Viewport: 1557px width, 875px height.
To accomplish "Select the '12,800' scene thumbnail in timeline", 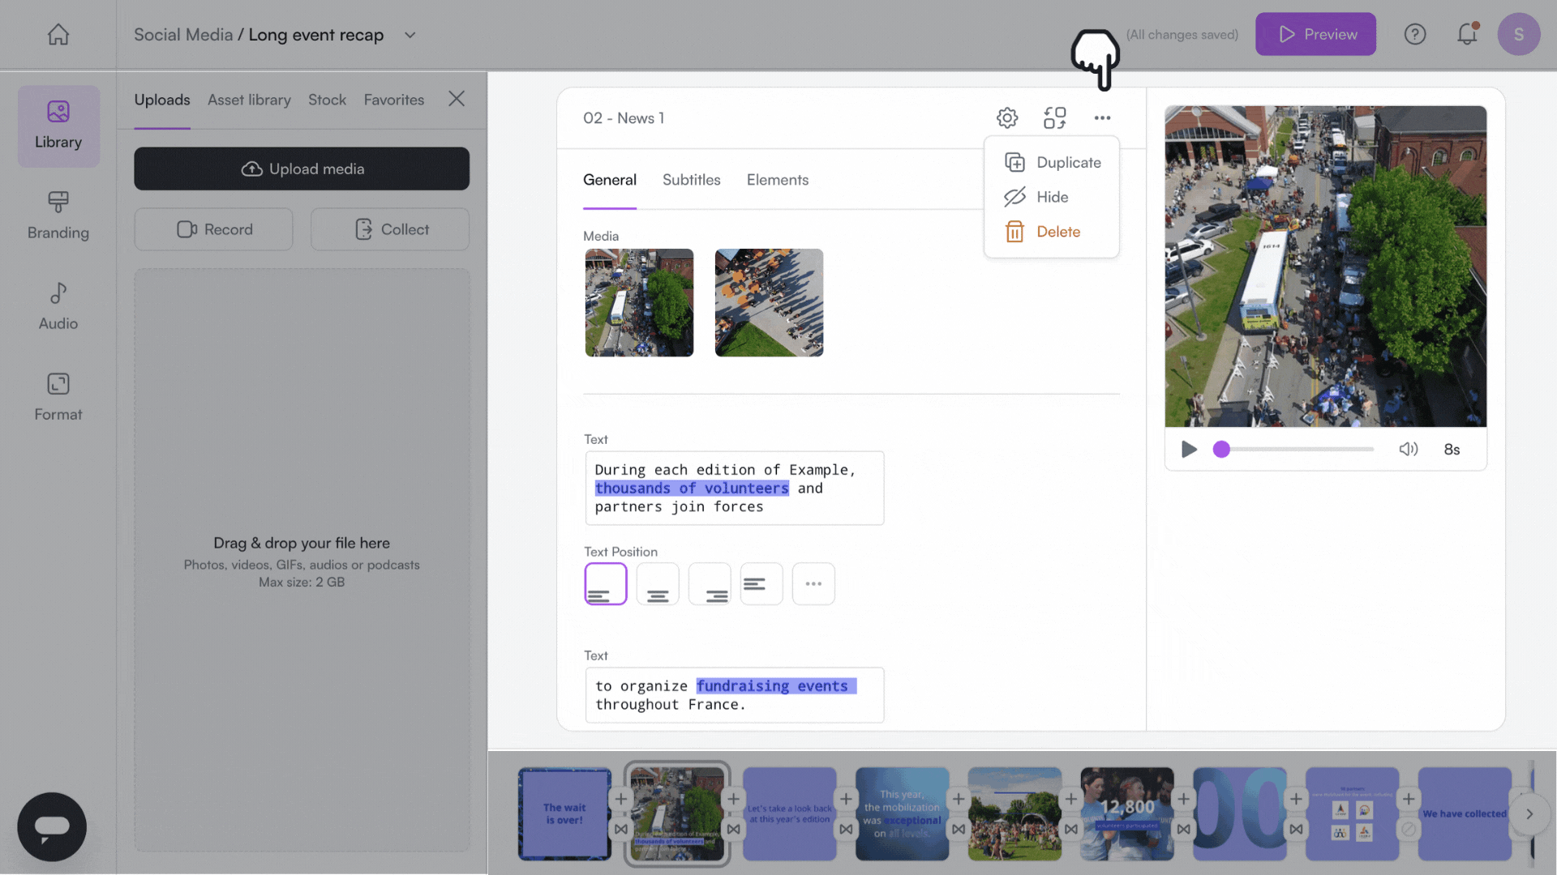I will pyautogui.click(x=1126, y=813).
